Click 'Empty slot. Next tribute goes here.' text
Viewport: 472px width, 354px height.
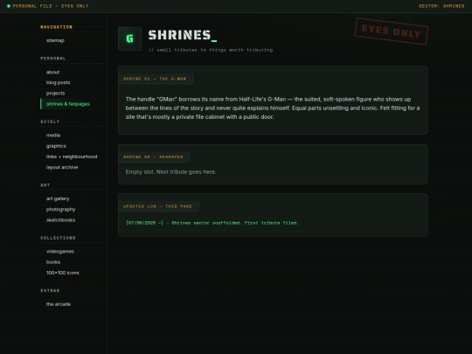pyautogui.click(x=170, y=172)
